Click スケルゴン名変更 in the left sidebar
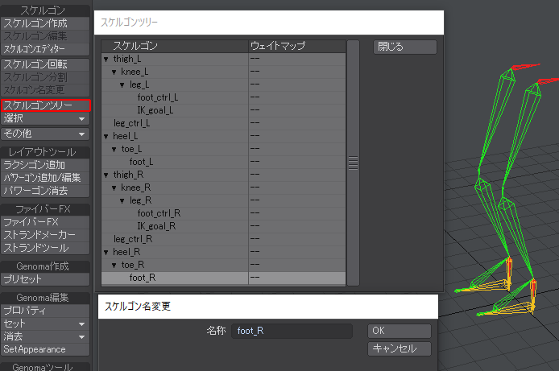Viewport: 559px width, 371px height. pyautogui.click(x=45, y=90)
